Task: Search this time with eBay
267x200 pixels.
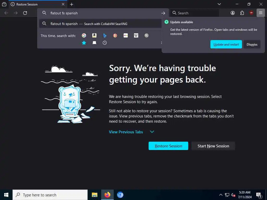Action: click(126, 35)
